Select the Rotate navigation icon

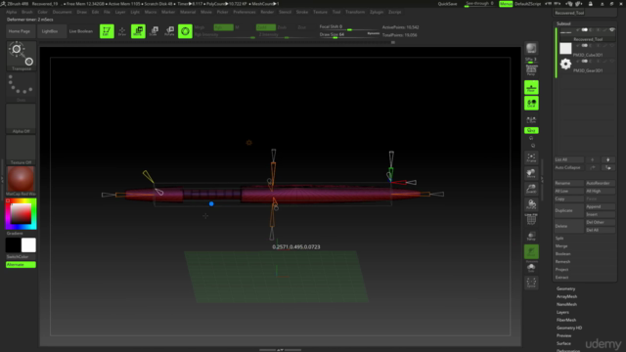click(531, 204)
